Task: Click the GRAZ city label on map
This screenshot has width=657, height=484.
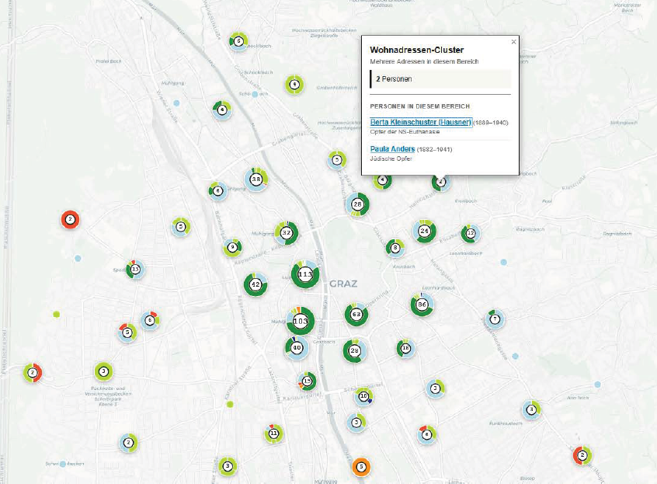Action: [343, 284]
